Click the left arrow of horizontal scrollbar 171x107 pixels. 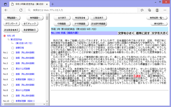tap(3, 104)
